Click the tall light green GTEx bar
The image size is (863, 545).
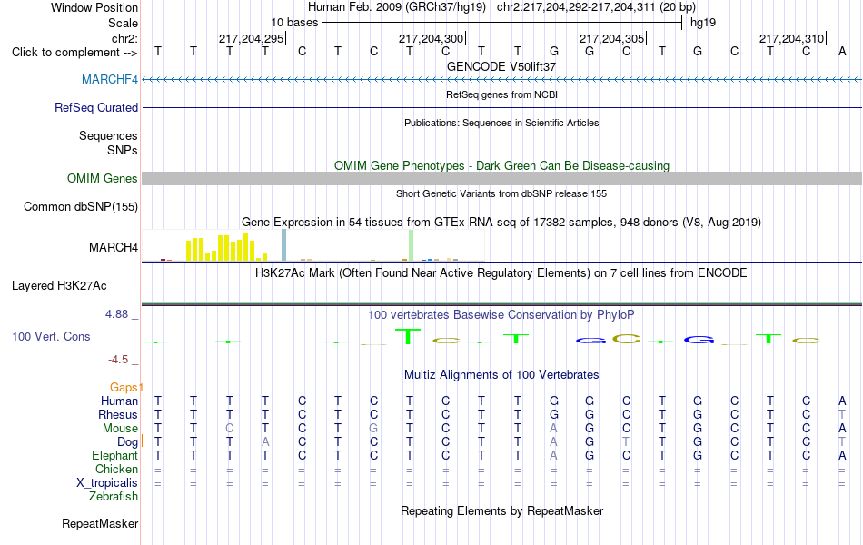click(412, 245)
